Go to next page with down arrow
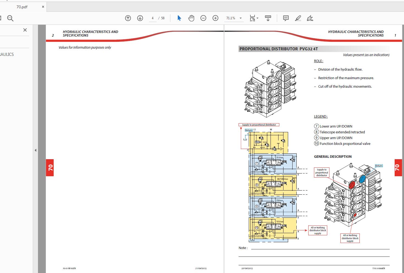 pos(140,18)
